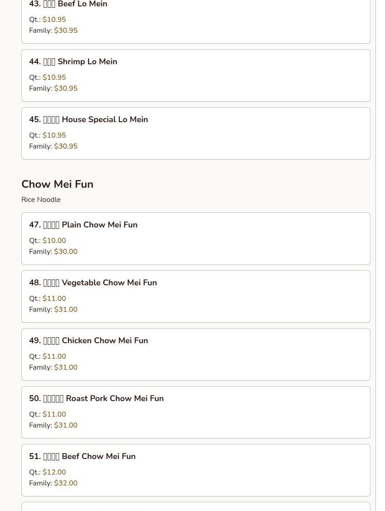
Task: Select the Roast Pork Chow Mei Fun item
Action: [96, 398]
